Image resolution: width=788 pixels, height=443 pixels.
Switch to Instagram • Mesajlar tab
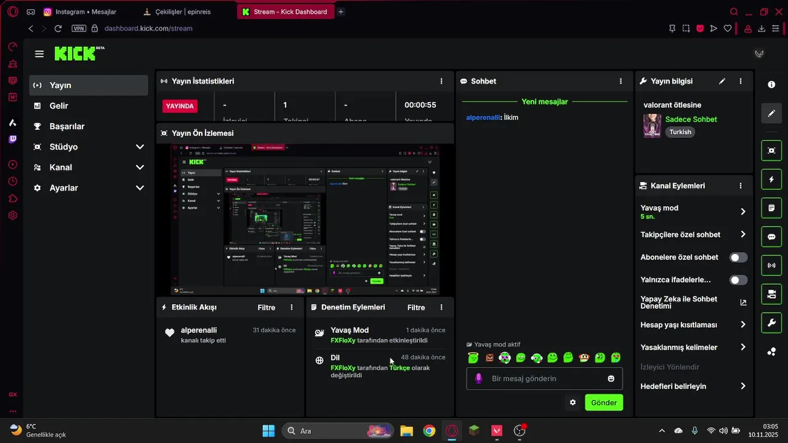click(x=86, y=12)
